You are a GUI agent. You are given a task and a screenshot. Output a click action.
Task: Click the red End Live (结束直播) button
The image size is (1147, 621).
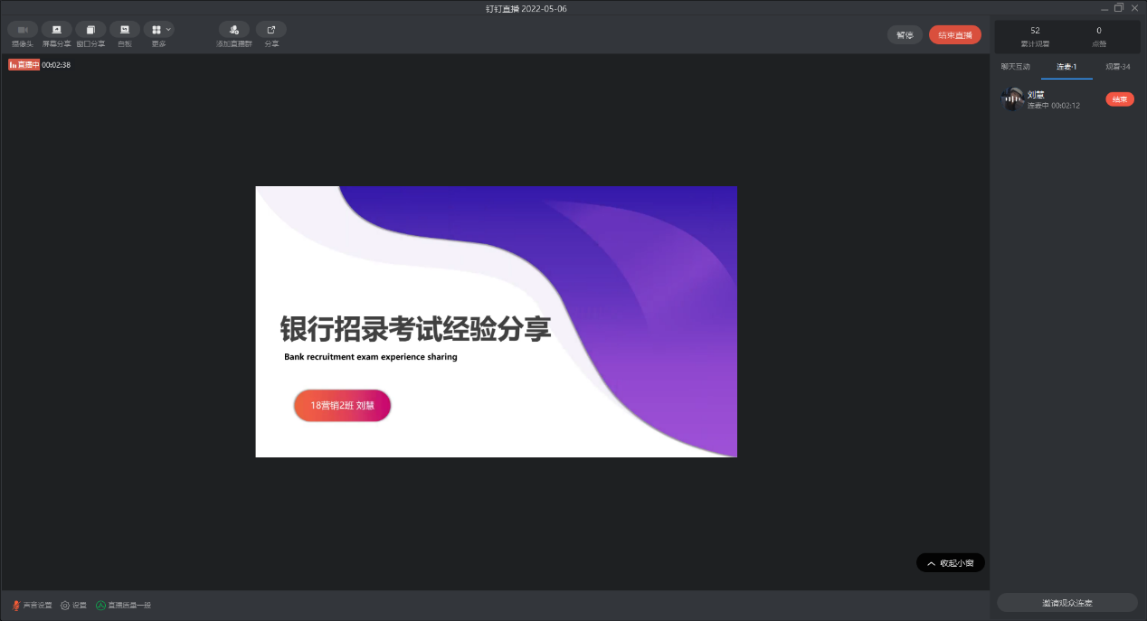click(954, 35)
